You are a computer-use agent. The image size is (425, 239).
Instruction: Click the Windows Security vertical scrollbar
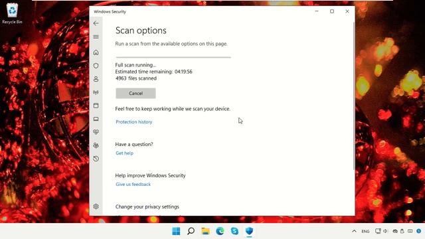pyautogui.click(x=354, y=96)
